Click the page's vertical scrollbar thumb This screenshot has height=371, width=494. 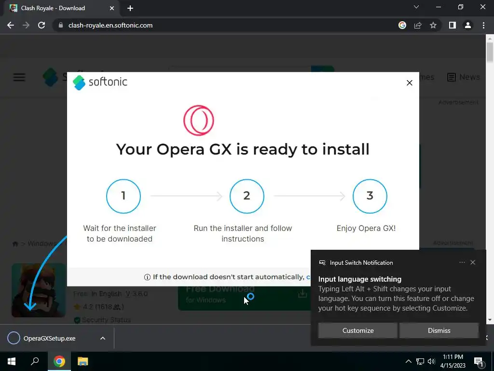[x=490, y=52]
